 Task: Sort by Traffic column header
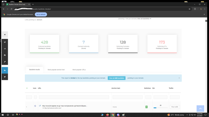click(171, 88)
